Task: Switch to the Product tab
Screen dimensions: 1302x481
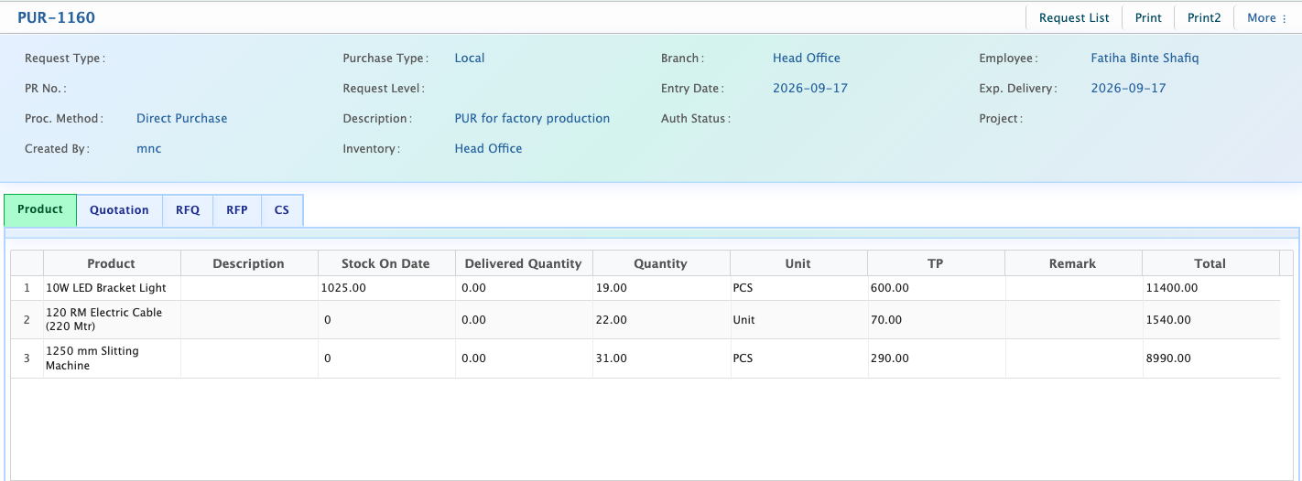Action: 40,209
